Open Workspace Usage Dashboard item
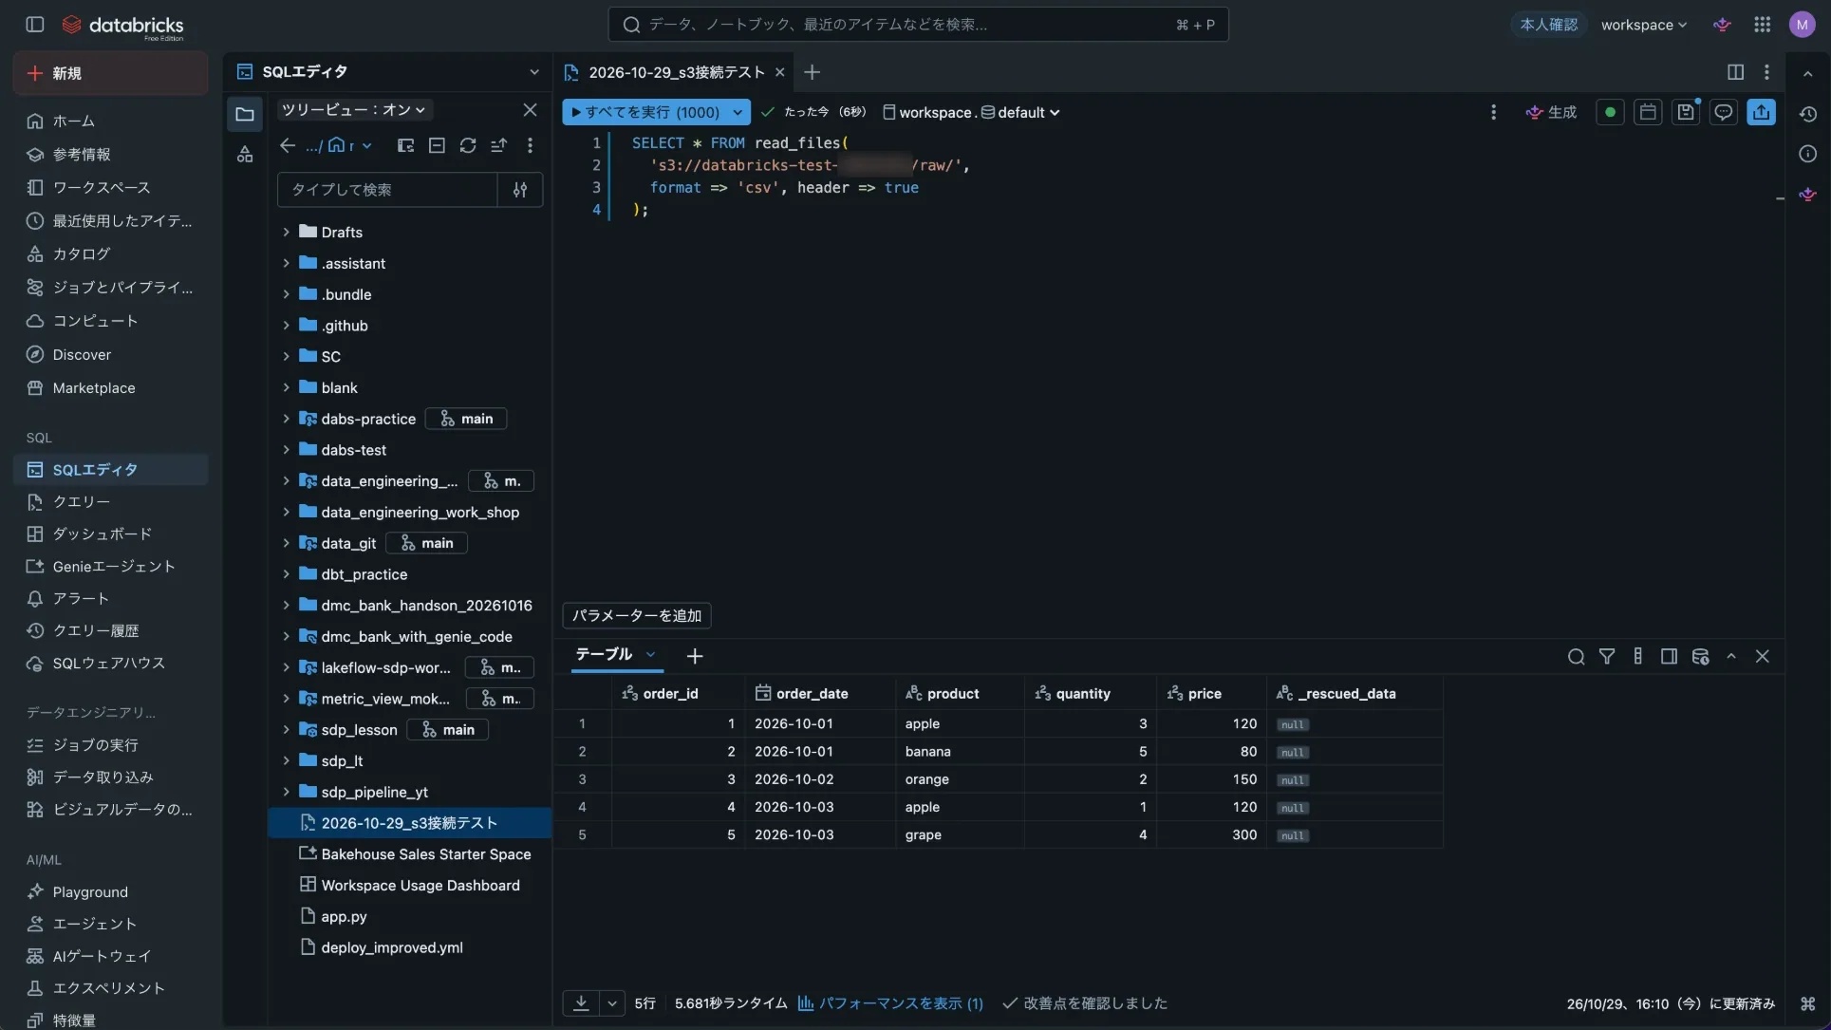Viewport: 1831px width, 1030px height. coord(410,886)
